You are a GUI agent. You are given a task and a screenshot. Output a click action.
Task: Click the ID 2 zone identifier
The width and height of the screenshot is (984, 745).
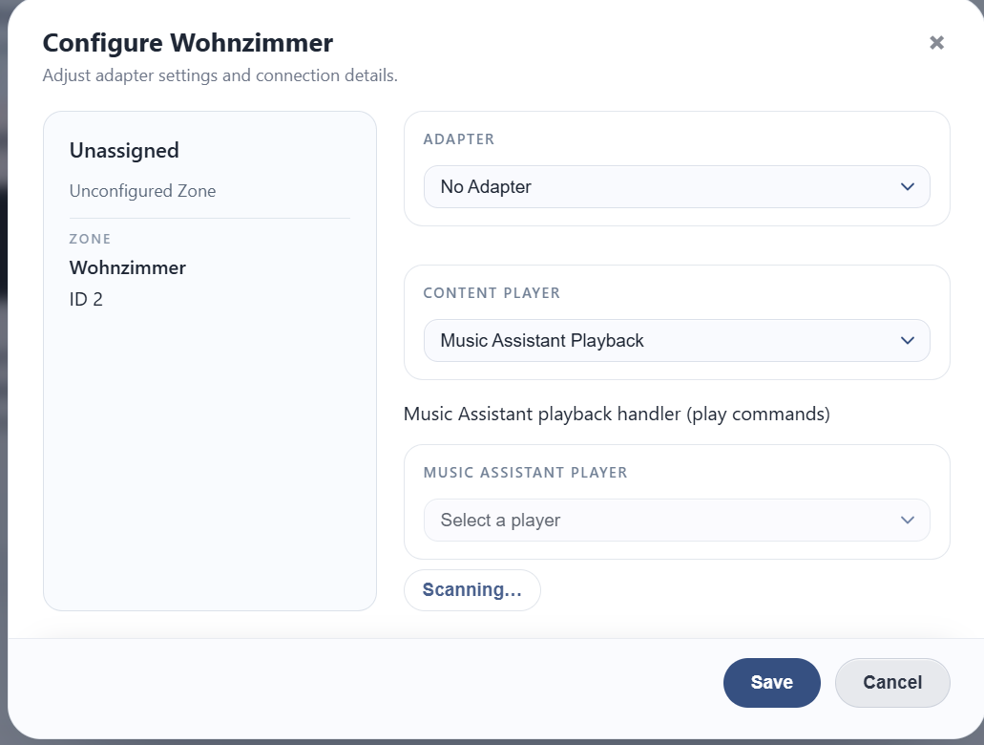(x=86, y=299)
